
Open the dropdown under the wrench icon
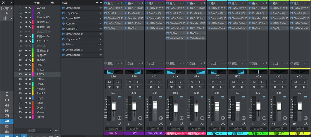[11, 18]
